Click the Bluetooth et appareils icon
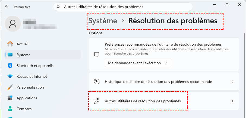This screenshot has height=118, width=246. tap(10, 66)
